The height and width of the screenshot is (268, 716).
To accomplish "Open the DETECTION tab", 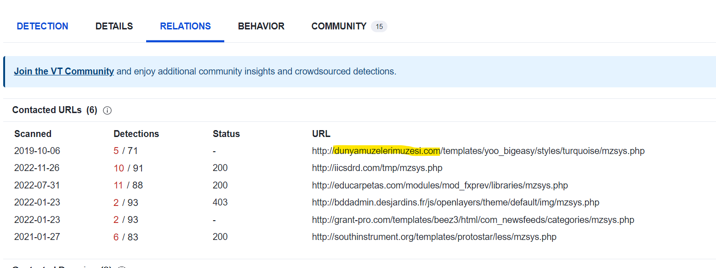I will tap(42, 26).
